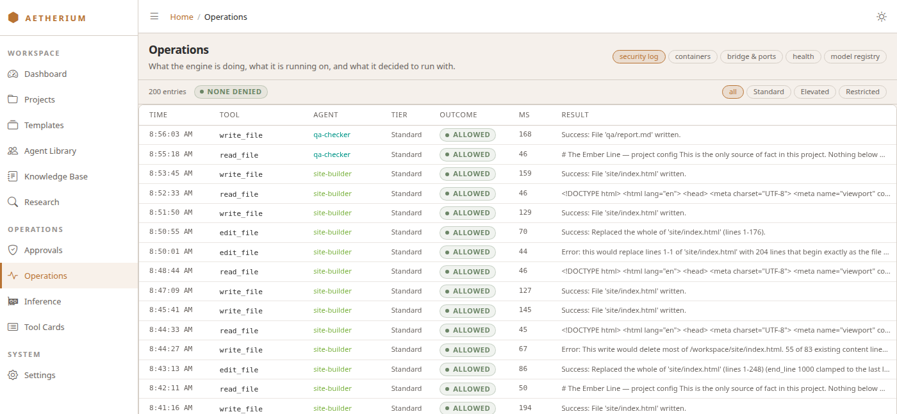Click the Templates icon in sidebar
Viewport: 897px width, 414px height.
click(x=13, y=125)
